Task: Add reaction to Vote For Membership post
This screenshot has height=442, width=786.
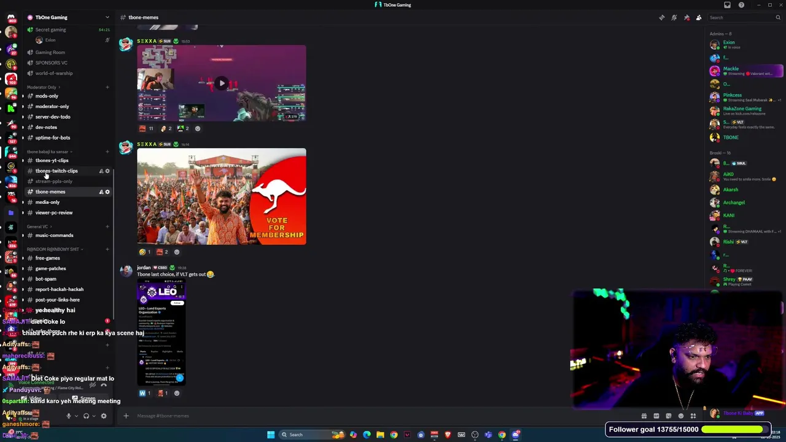Action: pos(177,252)
